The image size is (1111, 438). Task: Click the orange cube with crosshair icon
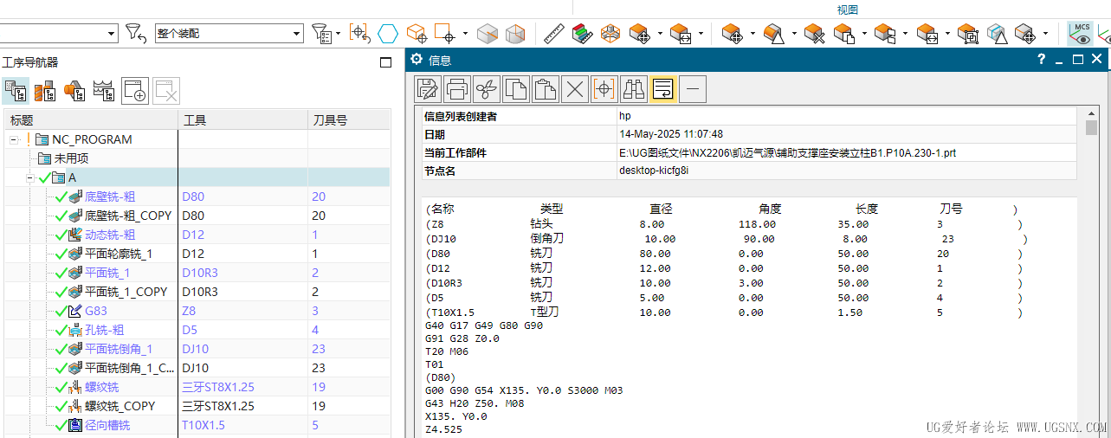pyautogui.click(x=417, y=34)
